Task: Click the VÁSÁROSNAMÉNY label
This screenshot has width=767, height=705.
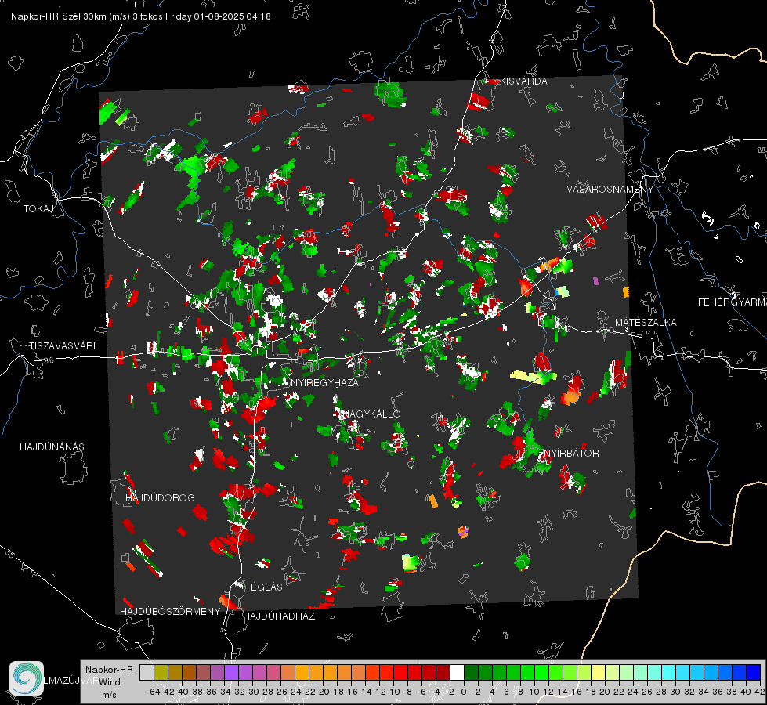Action: coord(610,189)
